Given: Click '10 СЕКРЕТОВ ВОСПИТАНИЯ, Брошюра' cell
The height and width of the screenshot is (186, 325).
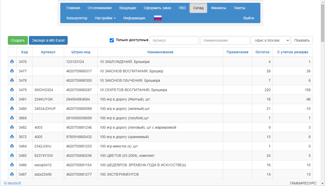Looking at the screenshot, I should click(160, 90).
